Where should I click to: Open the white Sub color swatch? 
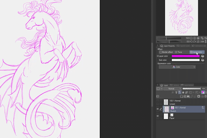[x=185, y=60]
